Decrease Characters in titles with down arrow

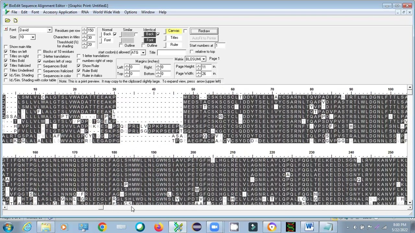[x=85, y=39]
